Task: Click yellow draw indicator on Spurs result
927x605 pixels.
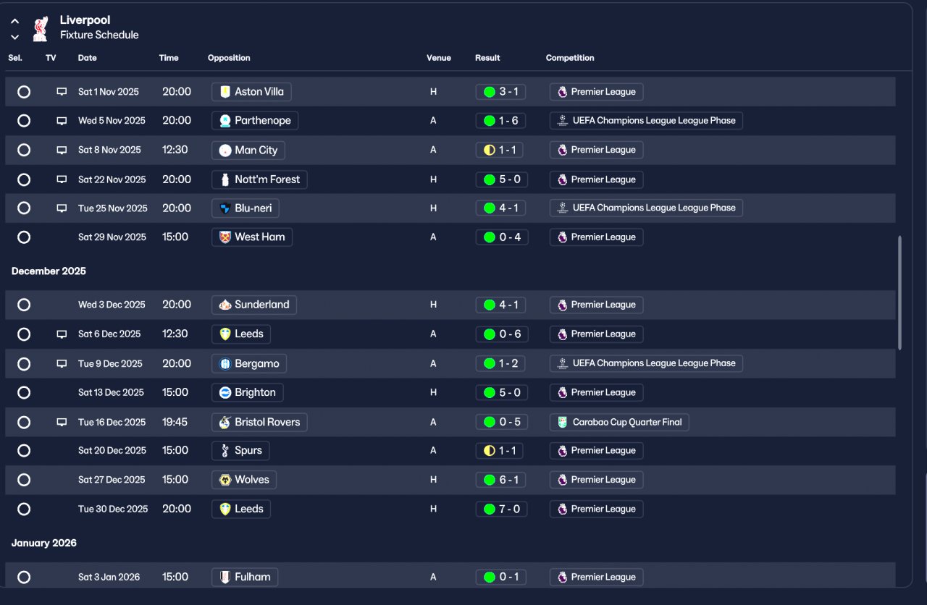Action: click(x=489, y=451)
